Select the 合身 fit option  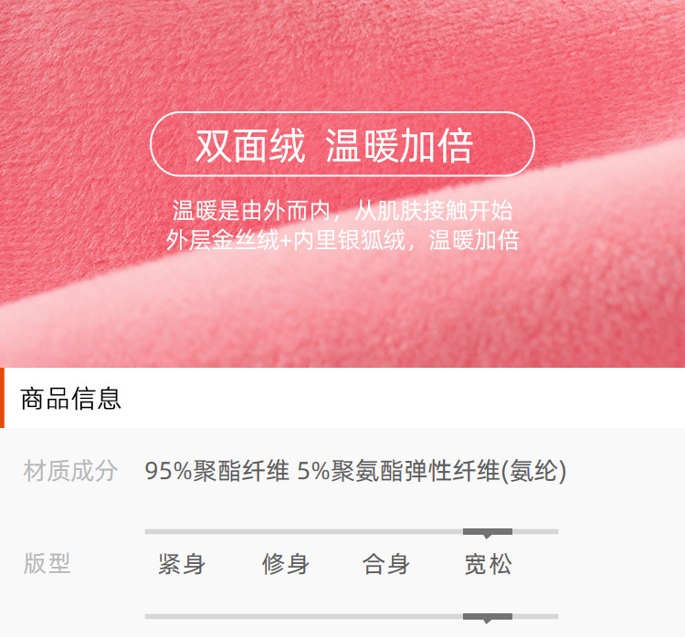pos(385,564)
